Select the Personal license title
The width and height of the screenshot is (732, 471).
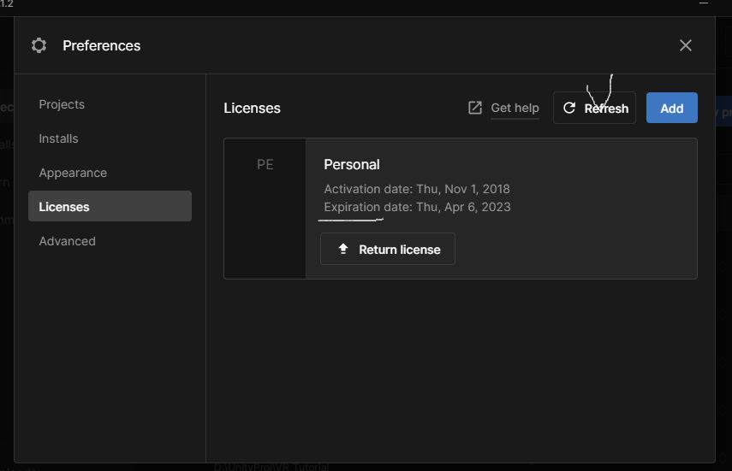(352, 165)
